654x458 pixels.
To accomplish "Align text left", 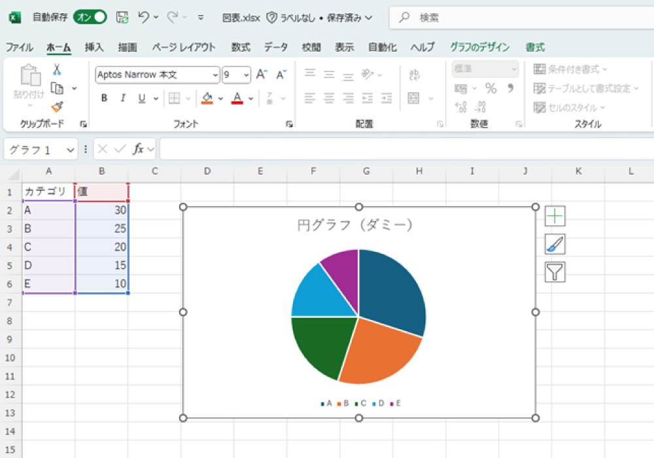I will coord(309,98).
